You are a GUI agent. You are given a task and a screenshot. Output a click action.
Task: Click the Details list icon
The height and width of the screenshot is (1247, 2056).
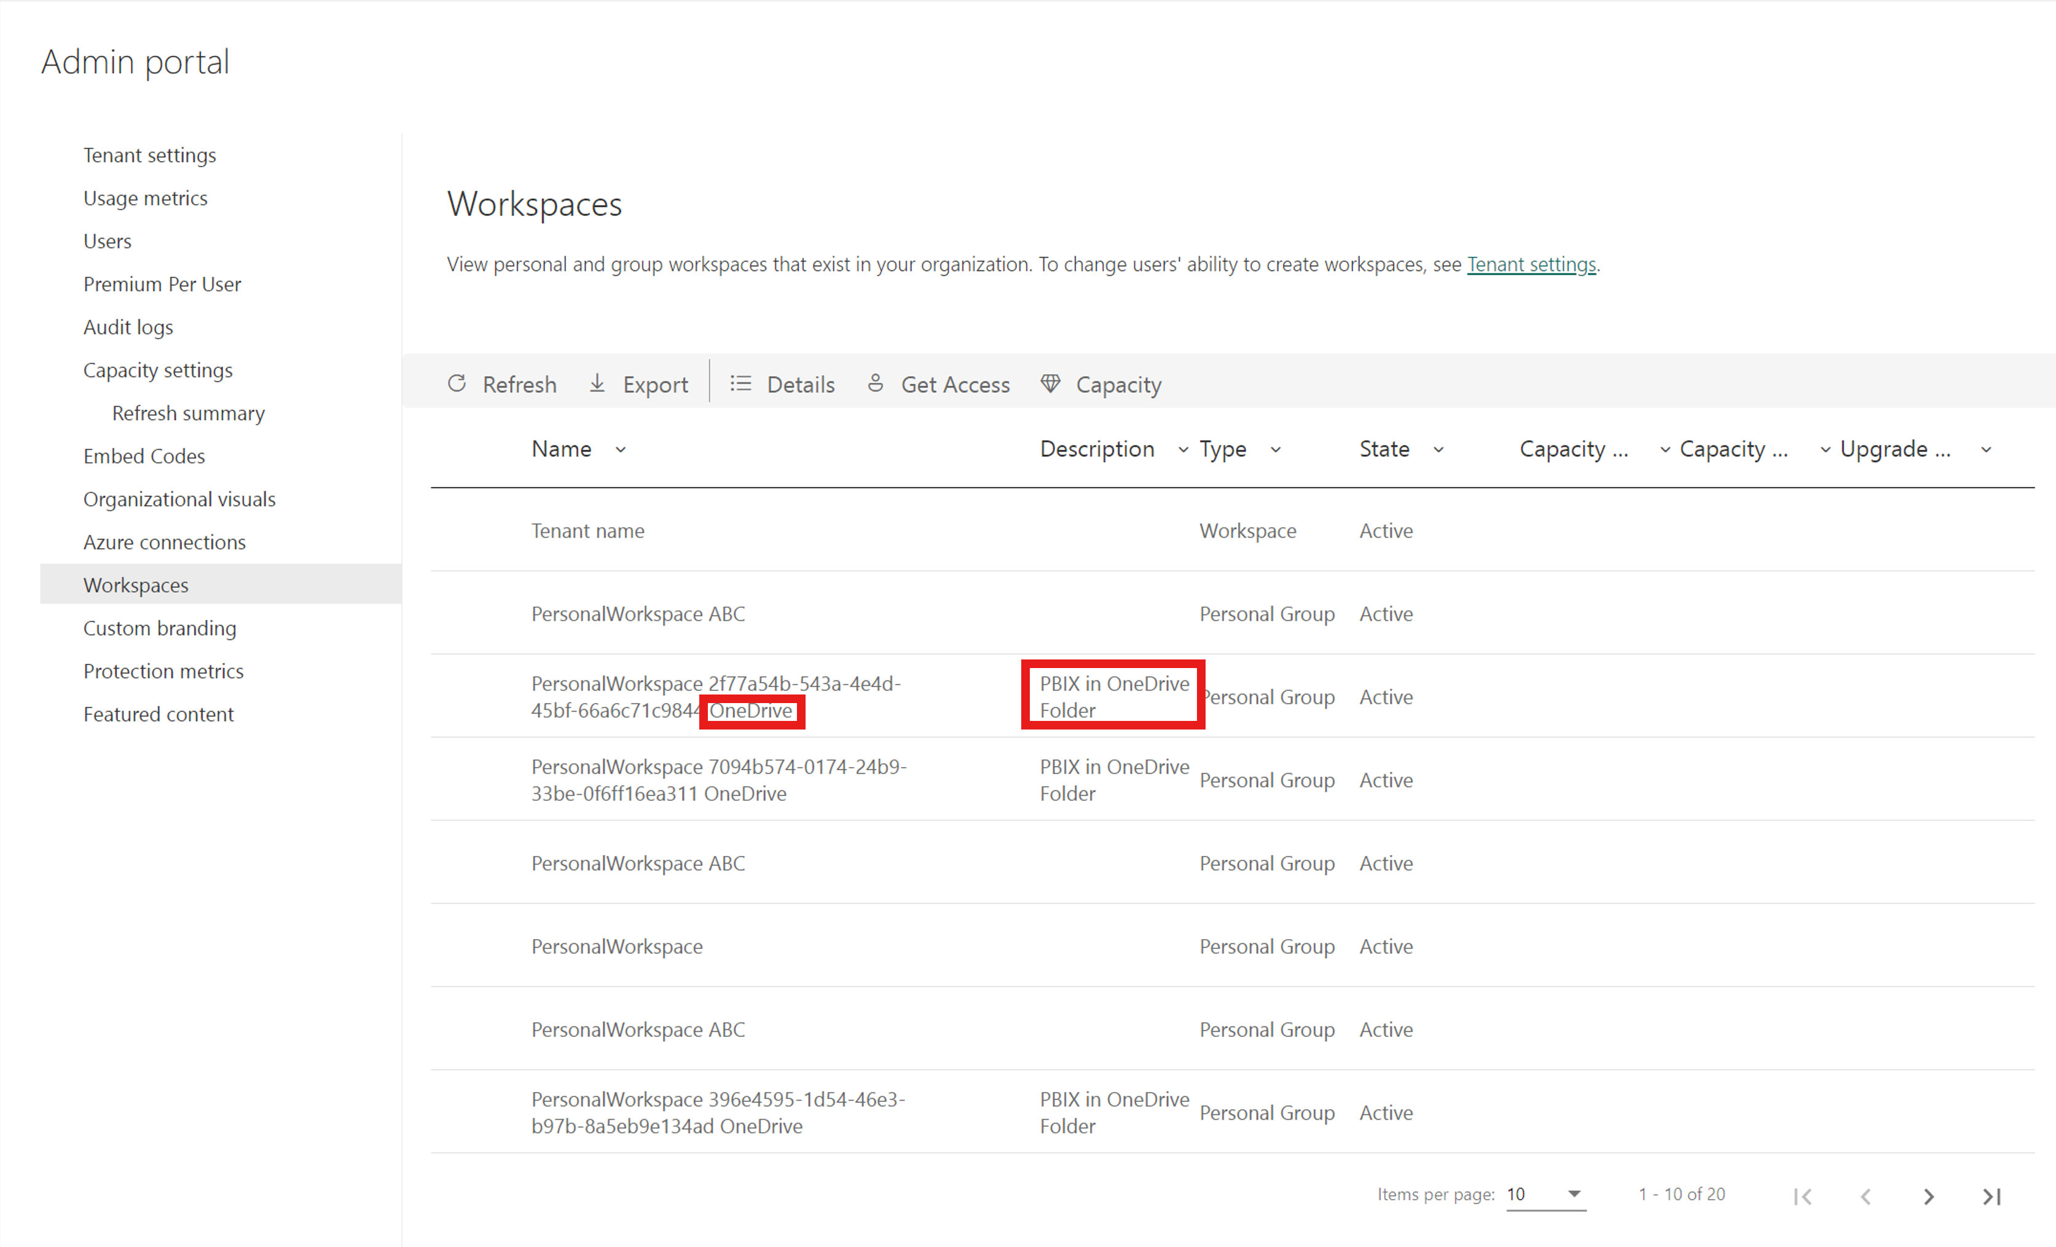pyautogui.click(x=740, y=384)
